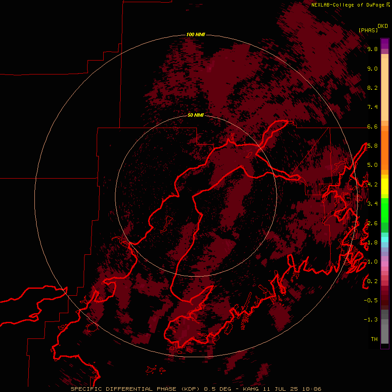This screenshot has height=392, width=392.
Task: Pick the cyan band in the color scale
Action: pos(385,240)
